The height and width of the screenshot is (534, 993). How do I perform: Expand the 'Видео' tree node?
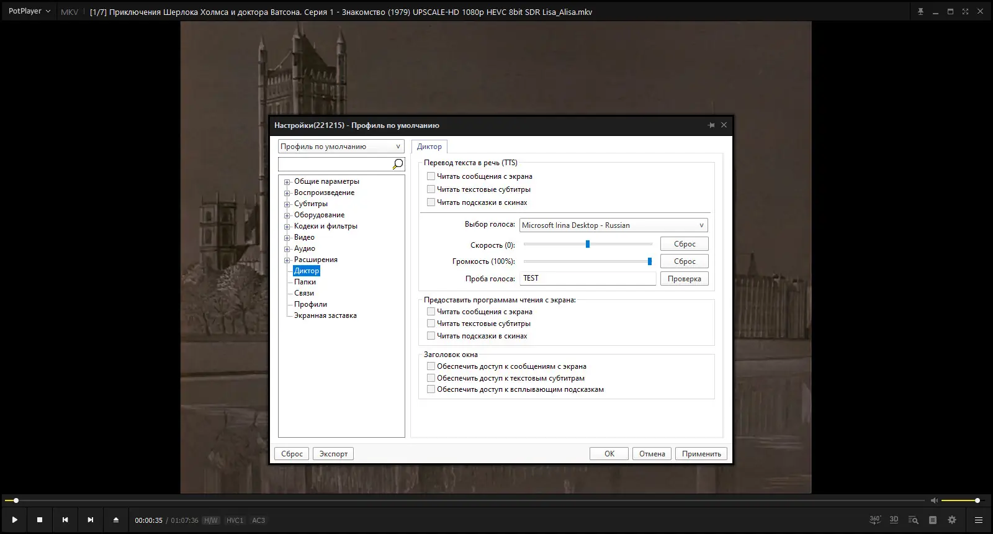click(287, 238)
